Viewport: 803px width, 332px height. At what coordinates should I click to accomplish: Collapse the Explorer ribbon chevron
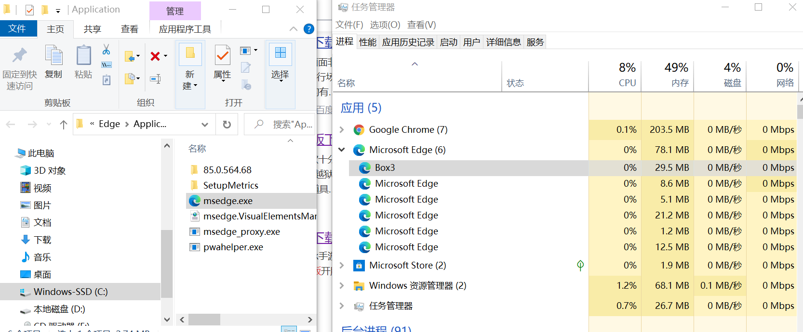(293, 29)
